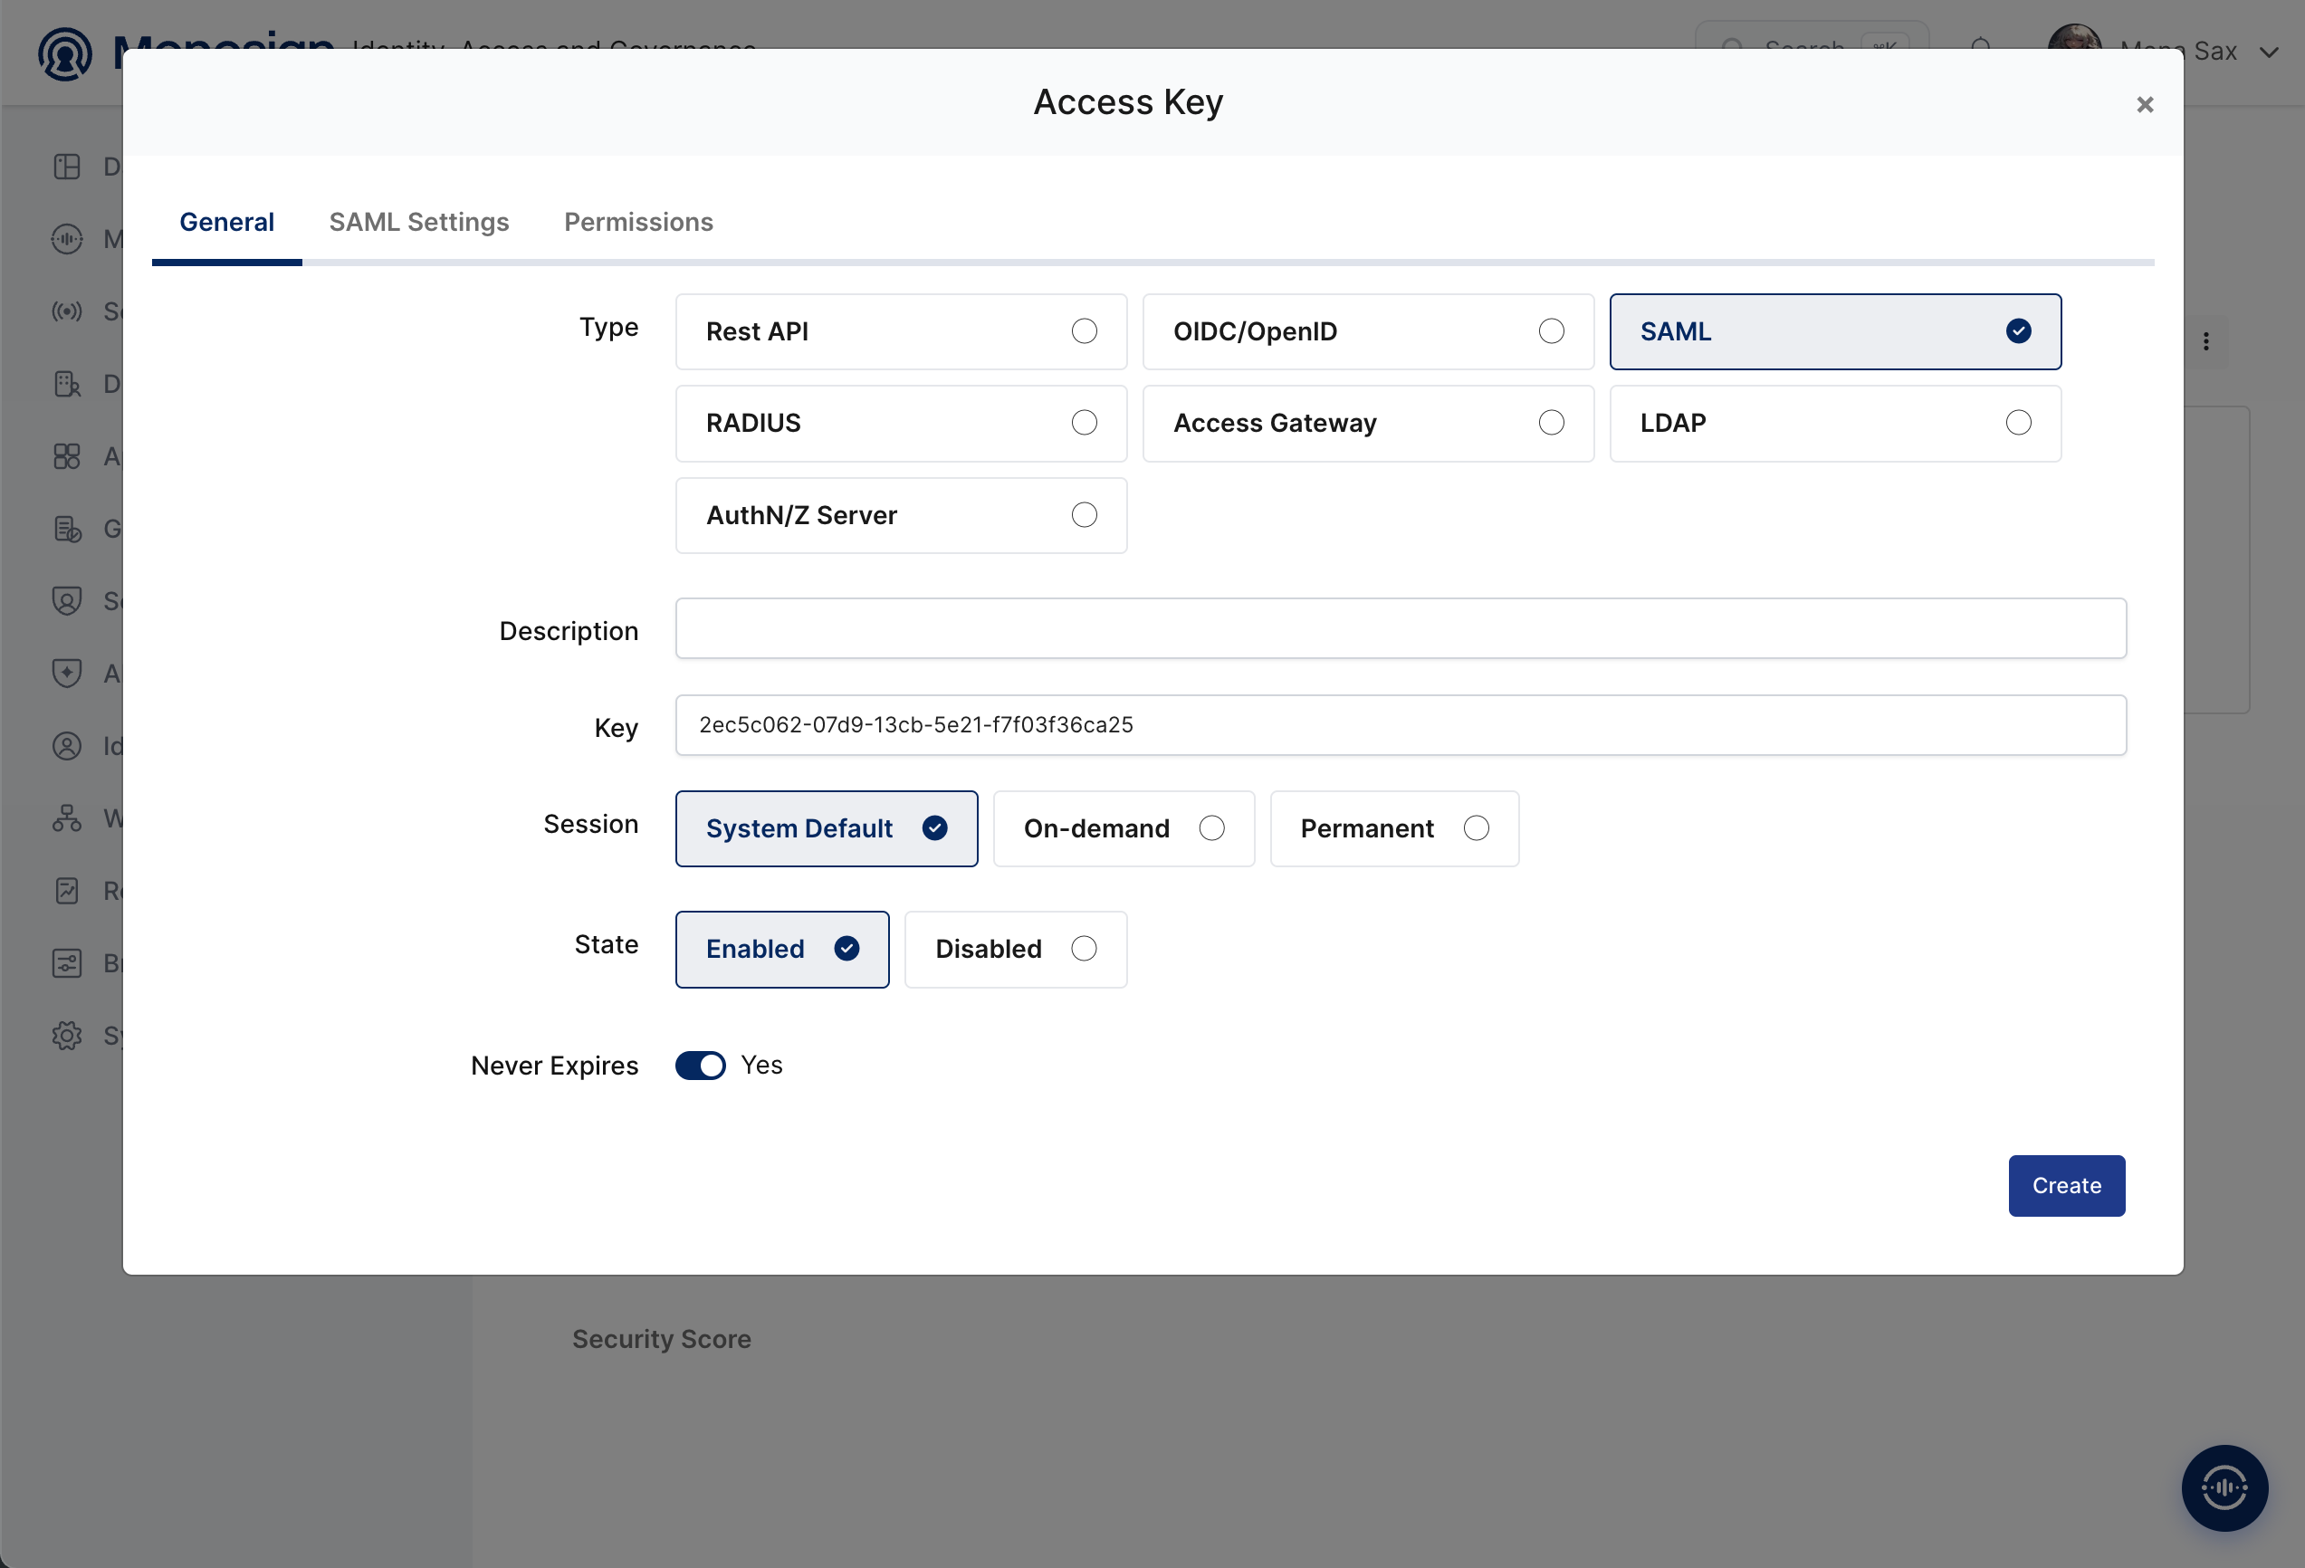The image size is (2305, 1568).
Task: Set state to Enabled
Action: (781, 949)
